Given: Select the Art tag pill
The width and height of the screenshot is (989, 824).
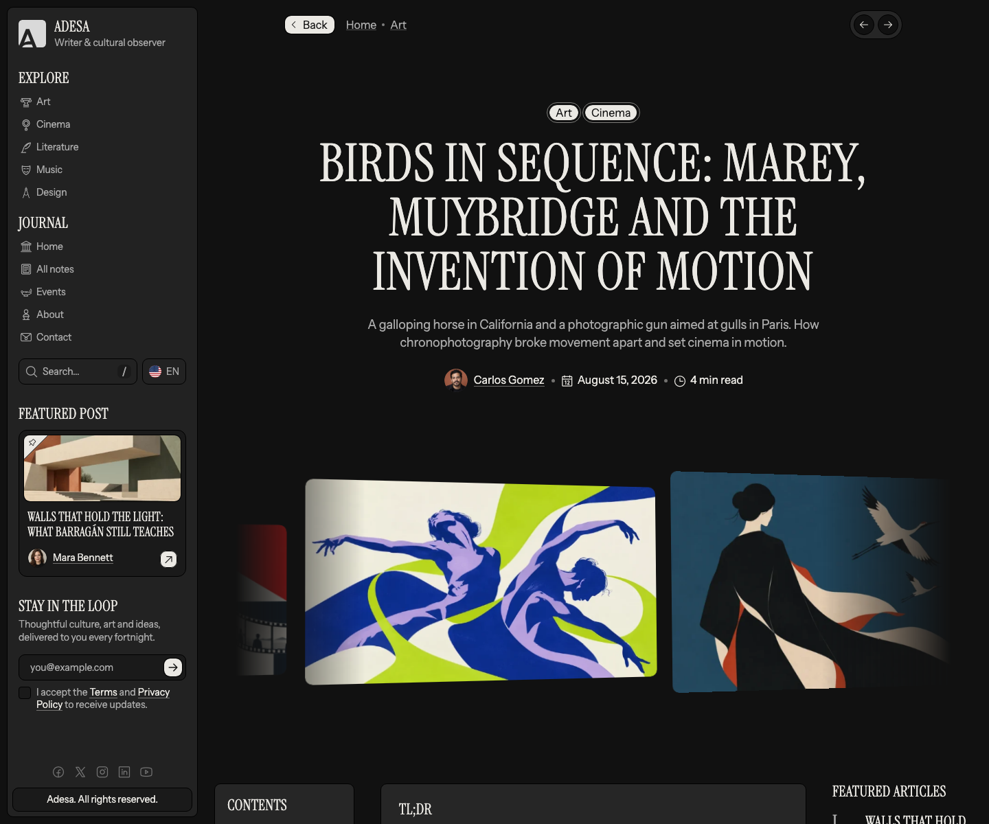Looking at the screenshot, I should click(564, 113).
